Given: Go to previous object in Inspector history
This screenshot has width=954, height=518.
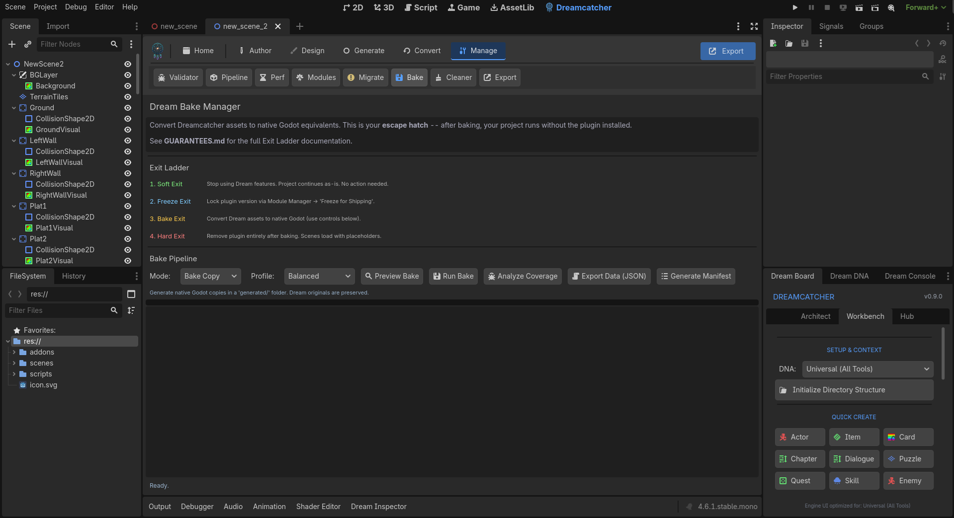Looking at the screenshot, I should click(917, 43).
